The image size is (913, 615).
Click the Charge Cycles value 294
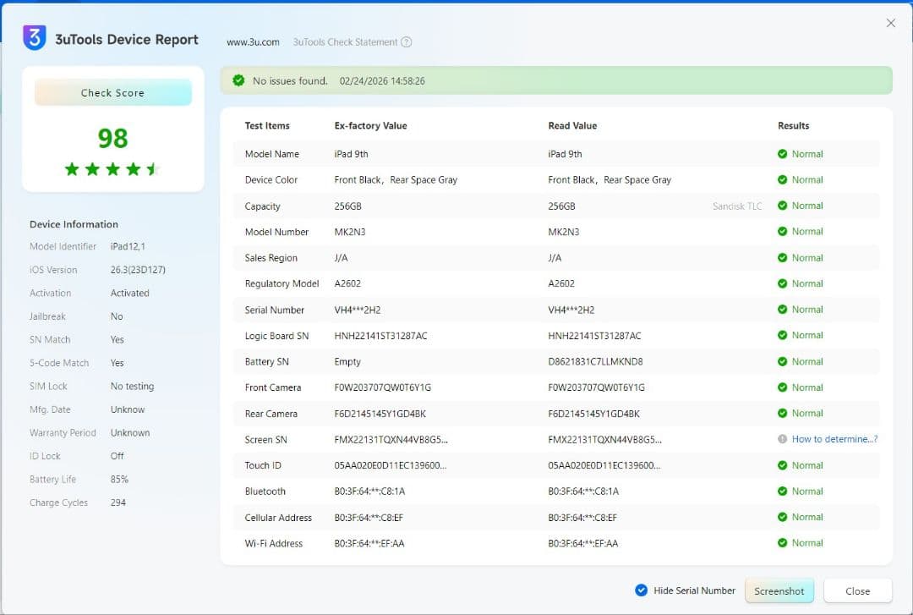[118, 502]
